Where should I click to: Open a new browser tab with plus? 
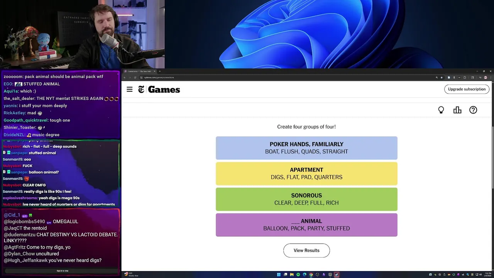click(160, 71)
